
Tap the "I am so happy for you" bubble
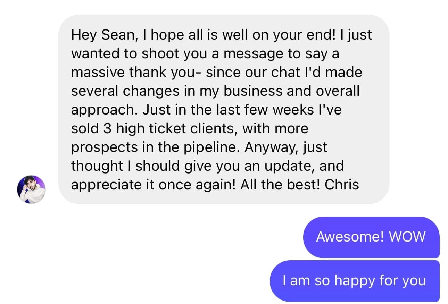pyautogui.click(x=354, y=281)
